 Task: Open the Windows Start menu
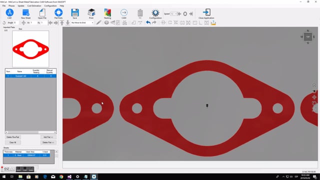pos(4,176)
